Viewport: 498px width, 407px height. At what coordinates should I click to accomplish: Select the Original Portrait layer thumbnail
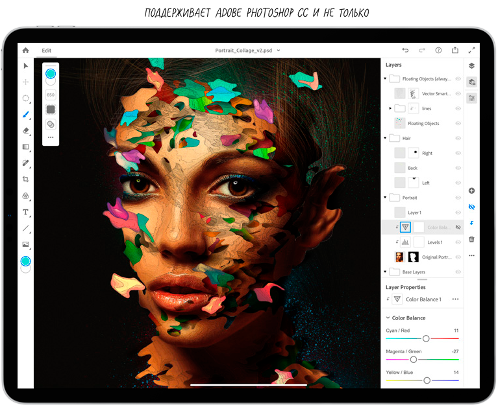[399, 257]
